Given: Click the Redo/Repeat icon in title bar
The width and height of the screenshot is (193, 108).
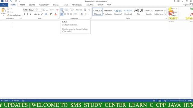Looking at the screenshot, I should [16, 1].
